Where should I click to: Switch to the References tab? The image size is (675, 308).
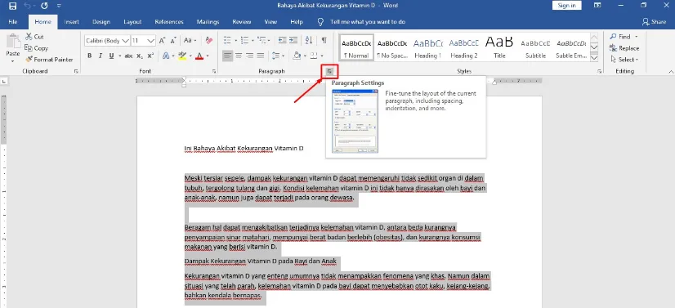[x=169, y=22]
